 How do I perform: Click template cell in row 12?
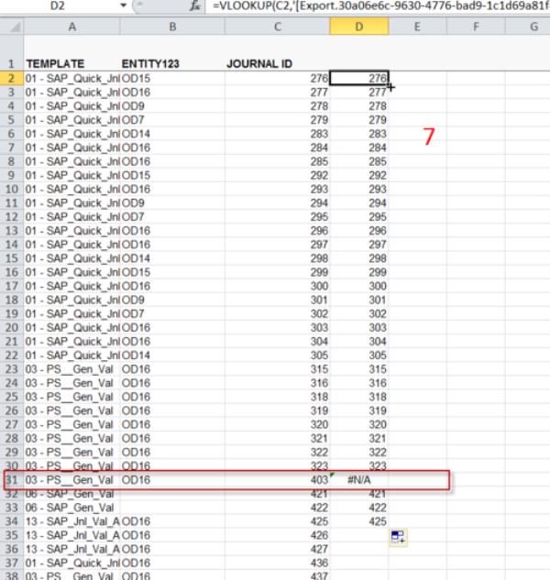point(71,217)
